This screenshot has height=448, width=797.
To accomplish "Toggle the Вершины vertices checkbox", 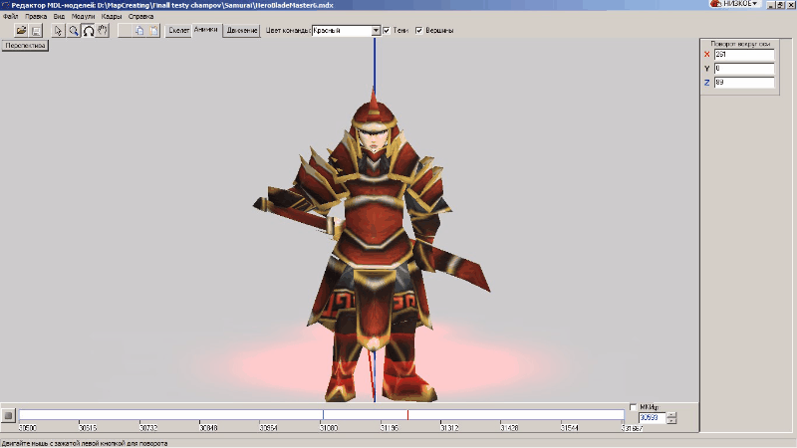I will [x=418, y=31].
